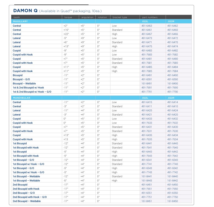Viewport: 214px width, 207px height.
Task: Select the 'torque' column header
Action: pos(68,17)
